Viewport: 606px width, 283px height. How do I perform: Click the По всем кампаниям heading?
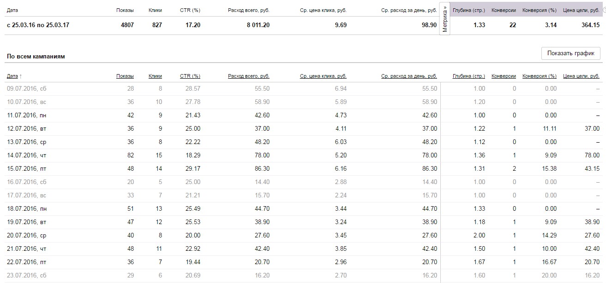pyautogui.click(x=36, y=57)
